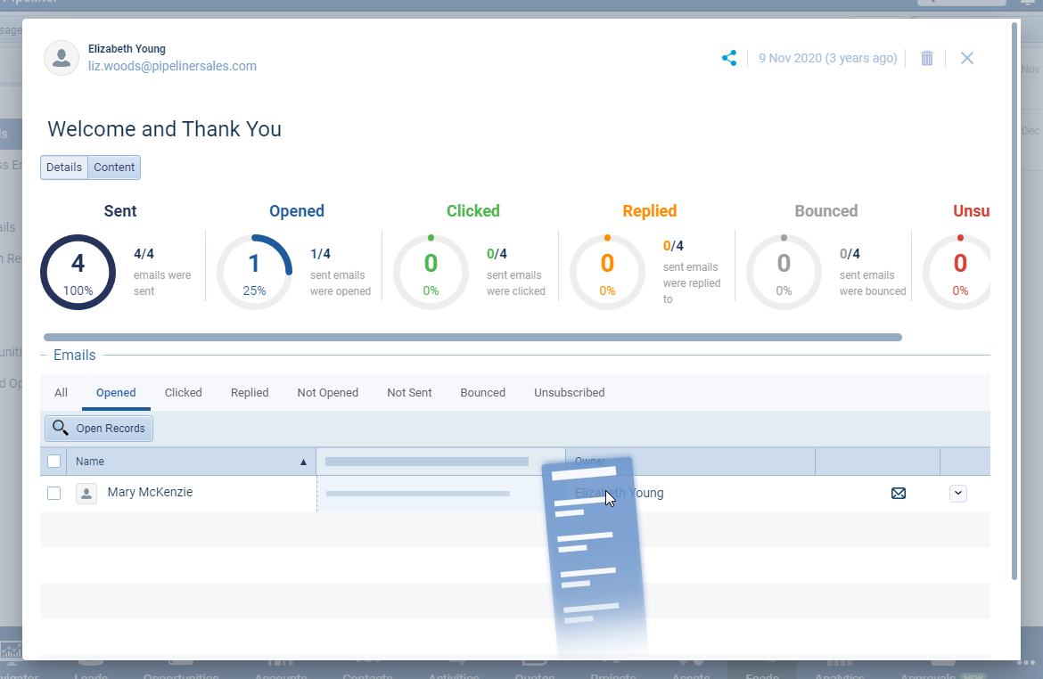Check the box next to Mary McKenzie

pos(53,494)
